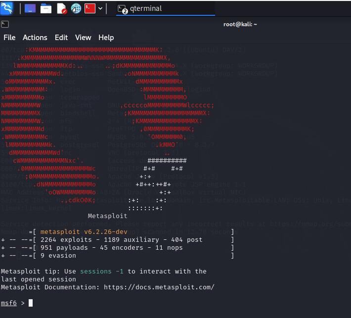Open the Actions menu
351x318 pixels.
coord(35,38)
